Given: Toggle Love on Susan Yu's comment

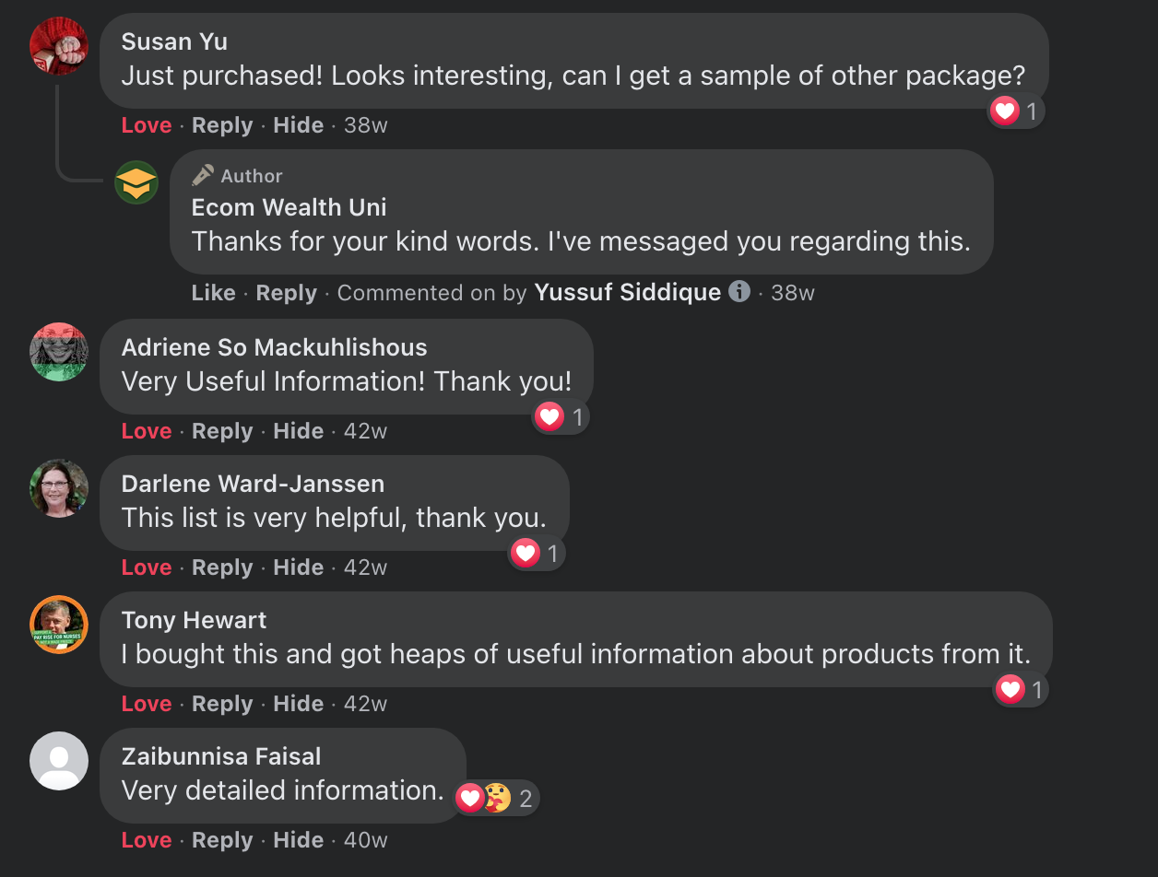Looking at the screenshot, I should click(x=147, y=125).
